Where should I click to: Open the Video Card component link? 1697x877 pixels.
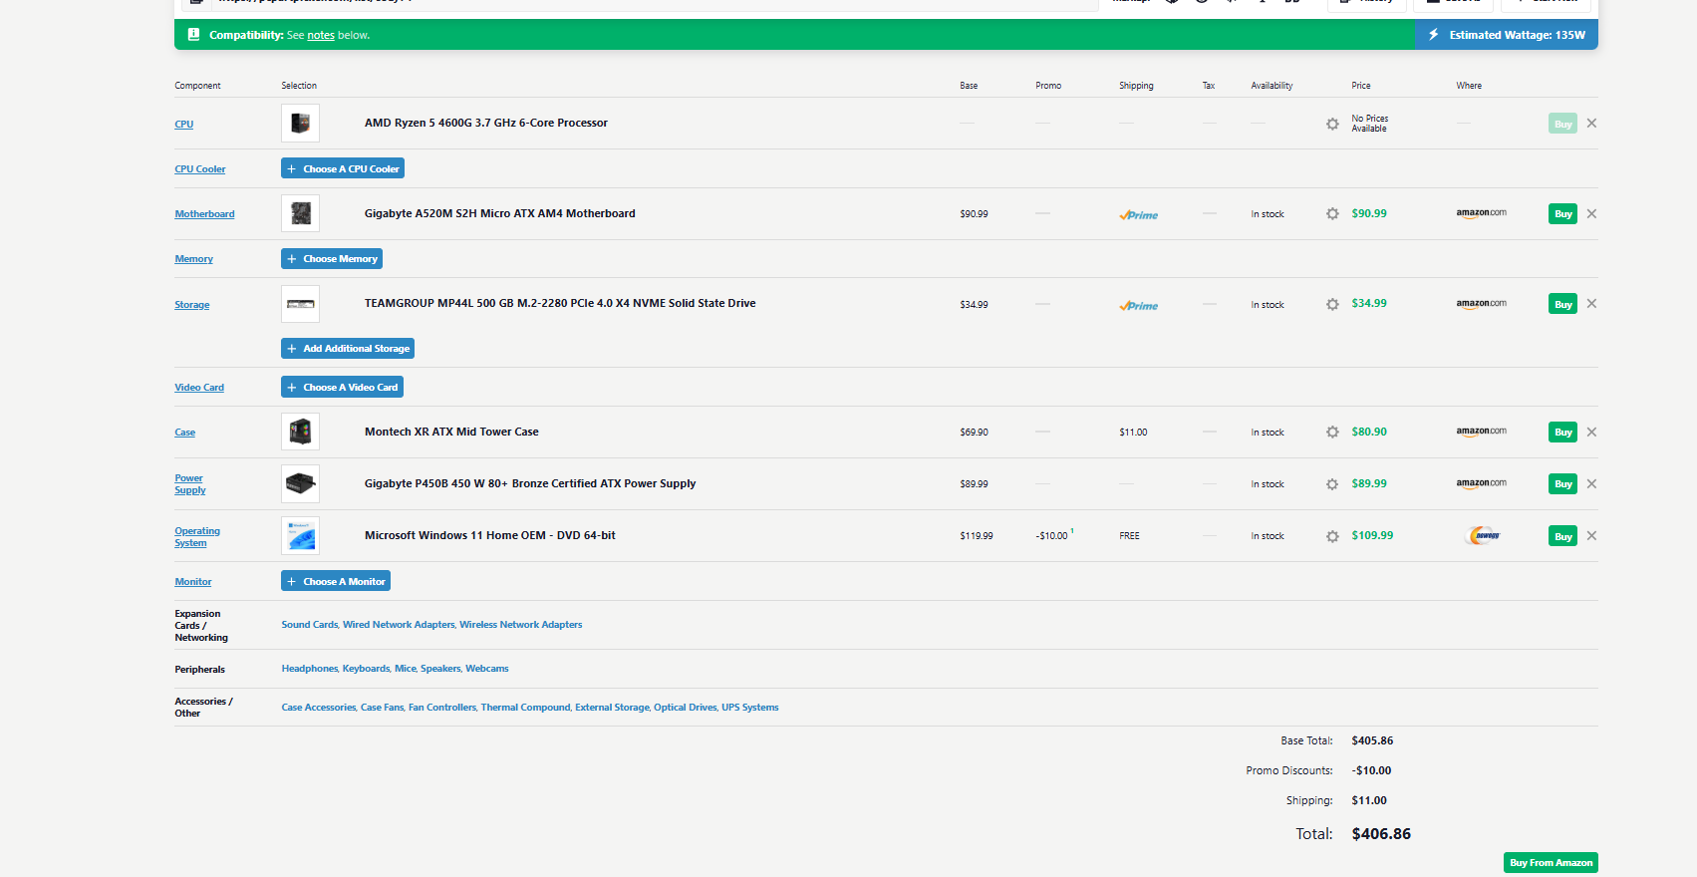[x=199, y=388]
